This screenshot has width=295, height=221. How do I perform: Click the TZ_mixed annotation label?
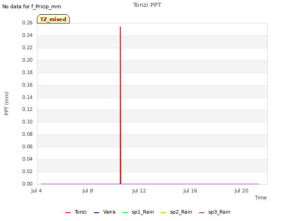click(53, 19)
